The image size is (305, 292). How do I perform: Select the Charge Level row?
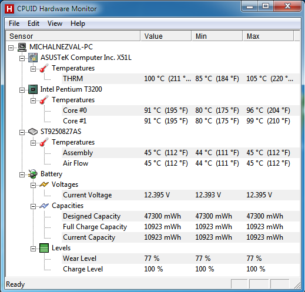pos(180,269)
